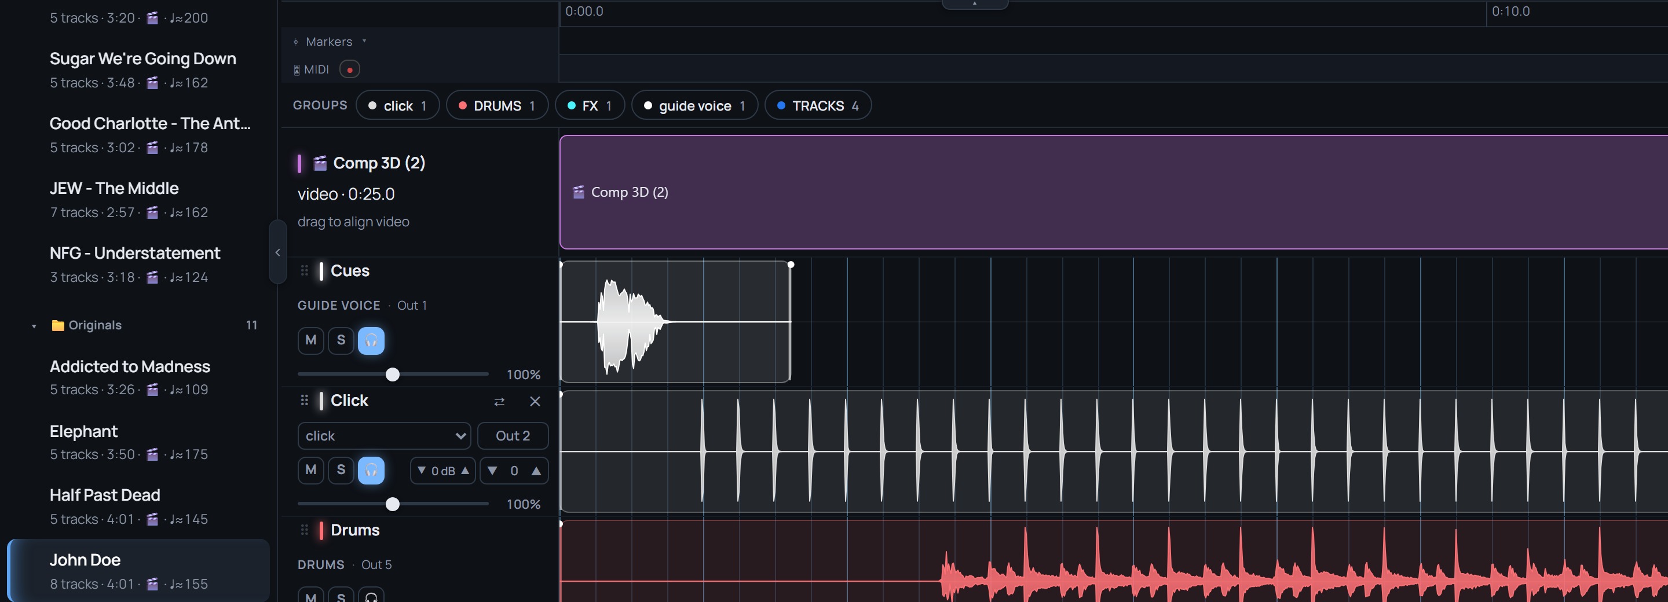The height and width of the screenshot is (602, 1668).
Task: Select the John Doe song
Action: coord(139,571)
